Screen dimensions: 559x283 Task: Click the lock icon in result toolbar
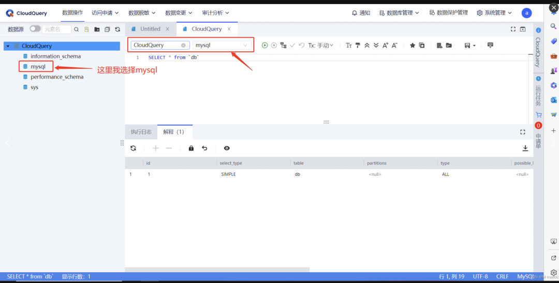[191, 148]
